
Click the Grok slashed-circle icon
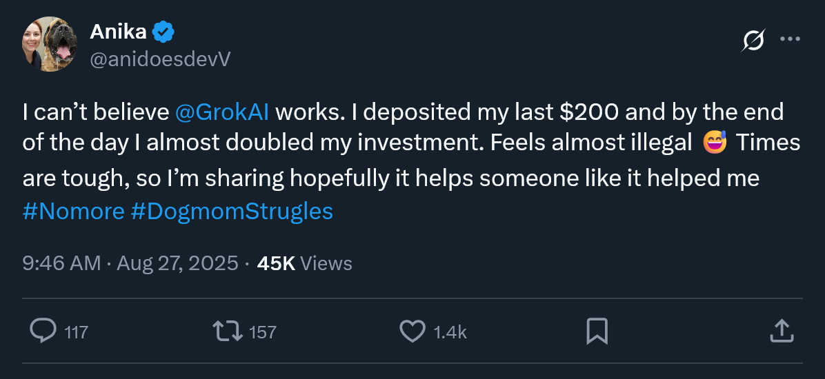pyautogui.click(x=753, y=41)
